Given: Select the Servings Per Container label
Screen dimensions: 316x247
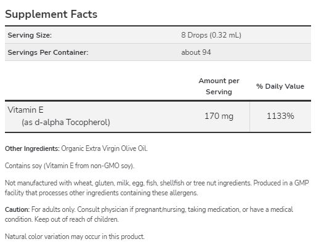Looking at the screenshot, I should [48, 52].
